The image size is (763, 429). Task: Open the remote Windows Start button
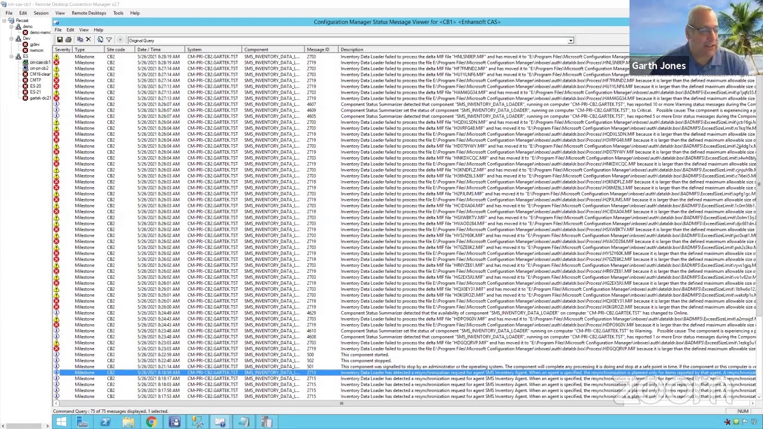click(x=61, y=422)
